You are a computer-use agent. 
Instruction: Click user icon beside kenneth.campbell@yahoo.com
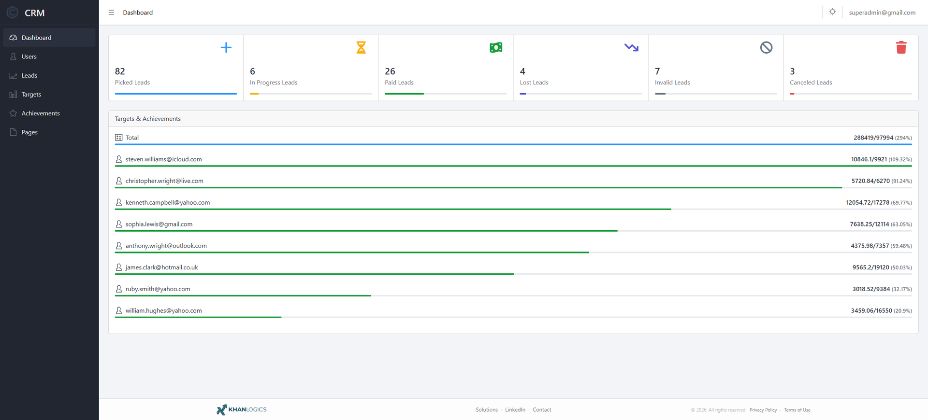click(x=118, y=203)
